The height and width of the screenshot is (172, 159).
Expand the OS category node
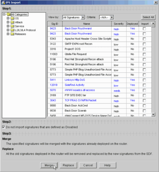[x=8, y=18]
